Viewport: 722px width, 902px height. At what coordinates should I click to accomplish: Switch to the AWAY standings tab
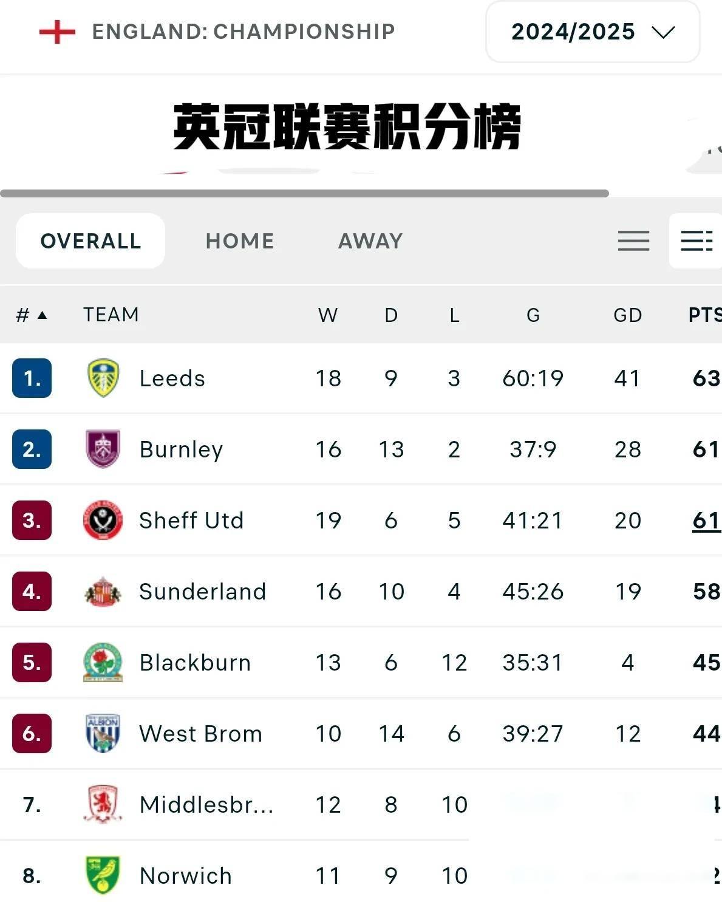pos(370,241)
